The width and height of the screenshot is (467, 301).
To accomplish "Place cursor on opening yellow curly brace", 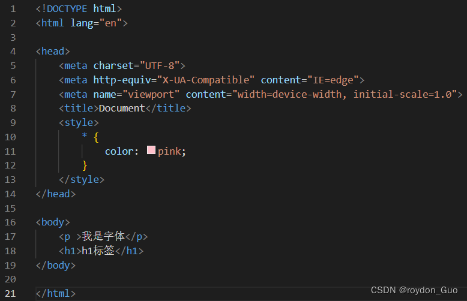I will pyautogui.click(x=96, y=137).
